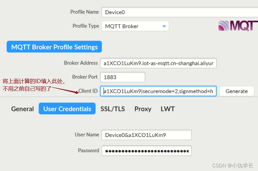Click the Profile Name label
The height and width of the screenshot is (171, 258).
85,12
